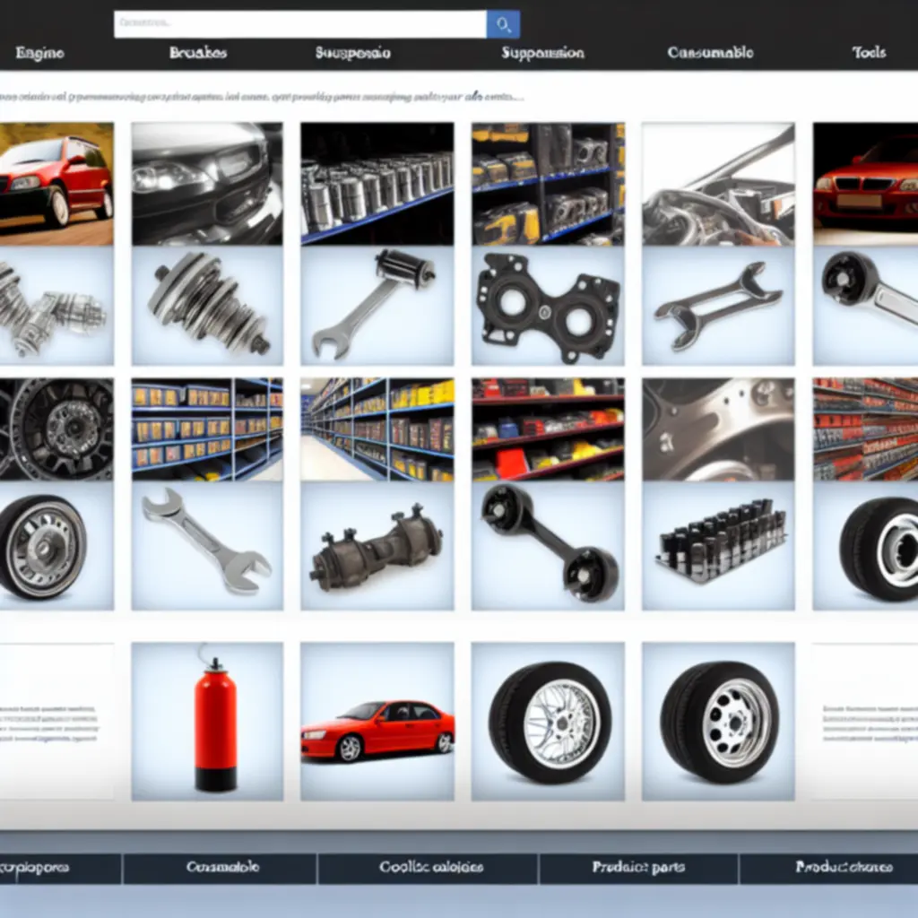The width and height of the screenshot is (918, 918).
Task: Open the warehouse aisle photo thumbnail
Action: click(377, 429)
